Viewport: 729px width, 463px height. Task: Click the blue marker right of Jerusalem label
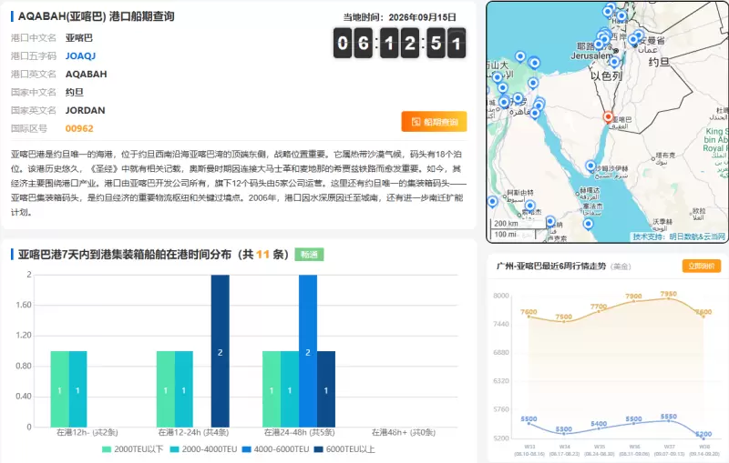tap(614, 62)
